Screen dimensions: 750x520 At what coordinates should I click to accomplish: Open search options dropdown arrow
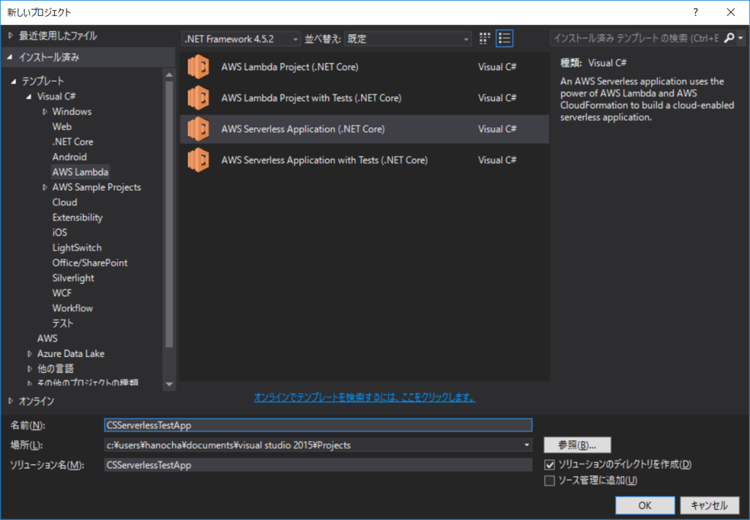(x=740, y=38)
